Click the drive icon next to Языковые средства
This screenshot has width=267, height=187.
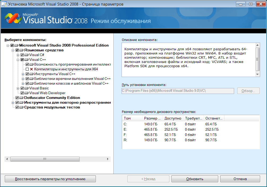[x=21, y=50]
